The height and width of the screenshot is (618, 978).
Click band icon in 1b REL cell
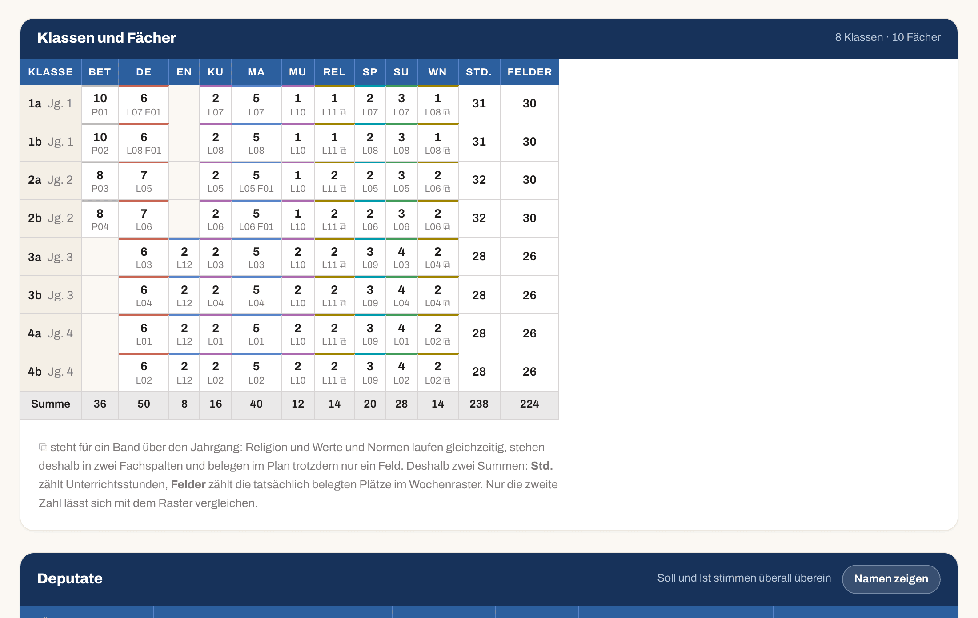(343, 151)
